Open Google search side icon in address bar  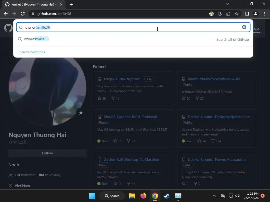click(211, 14)
